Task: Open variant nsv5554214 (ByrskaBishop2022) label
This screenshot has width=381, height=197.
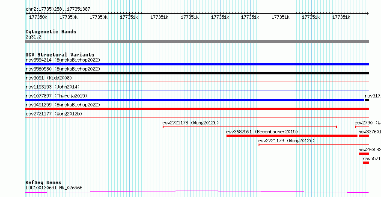Action: (63, 60)
